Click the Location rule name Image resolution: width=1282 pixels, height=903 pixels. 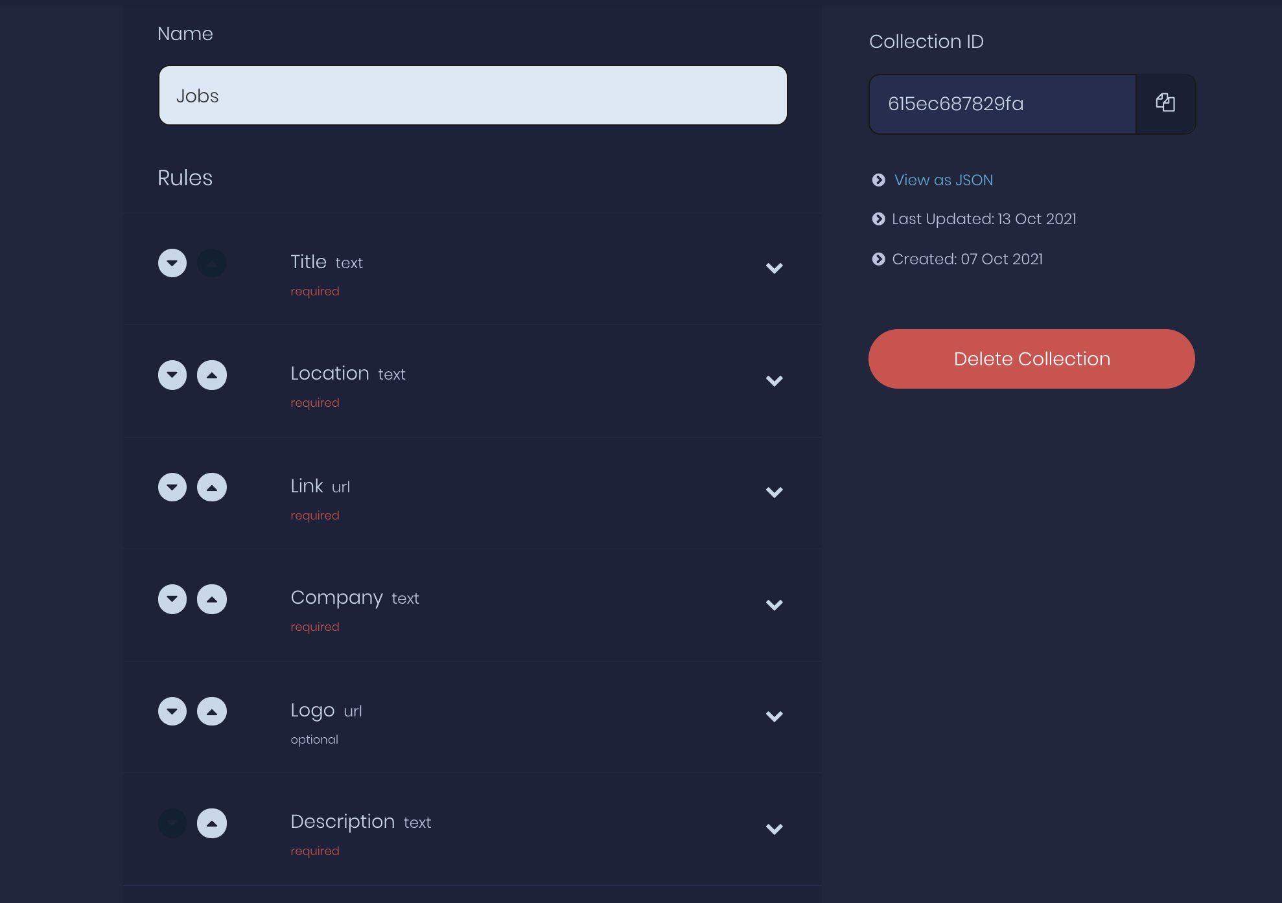tap(330, 373)
